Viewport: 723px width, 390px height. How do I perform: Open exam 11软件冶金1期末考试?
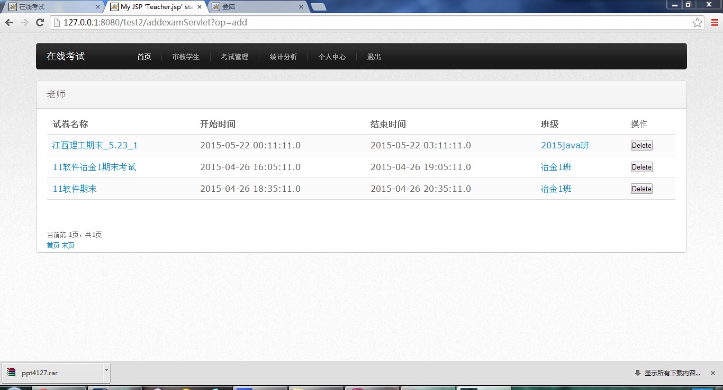click(x=94, y=167)
